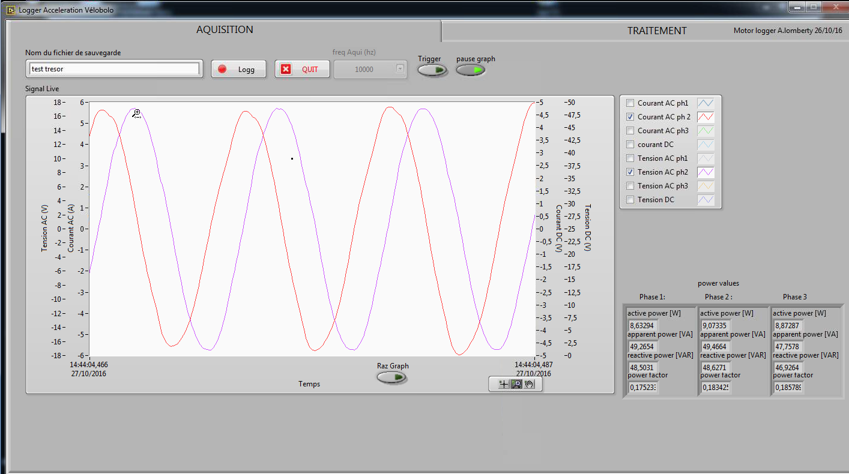This screenshot has height=474, width=849.
Task: Enable the Courant AC ph1 checkbox
Action: click(630, 103)
